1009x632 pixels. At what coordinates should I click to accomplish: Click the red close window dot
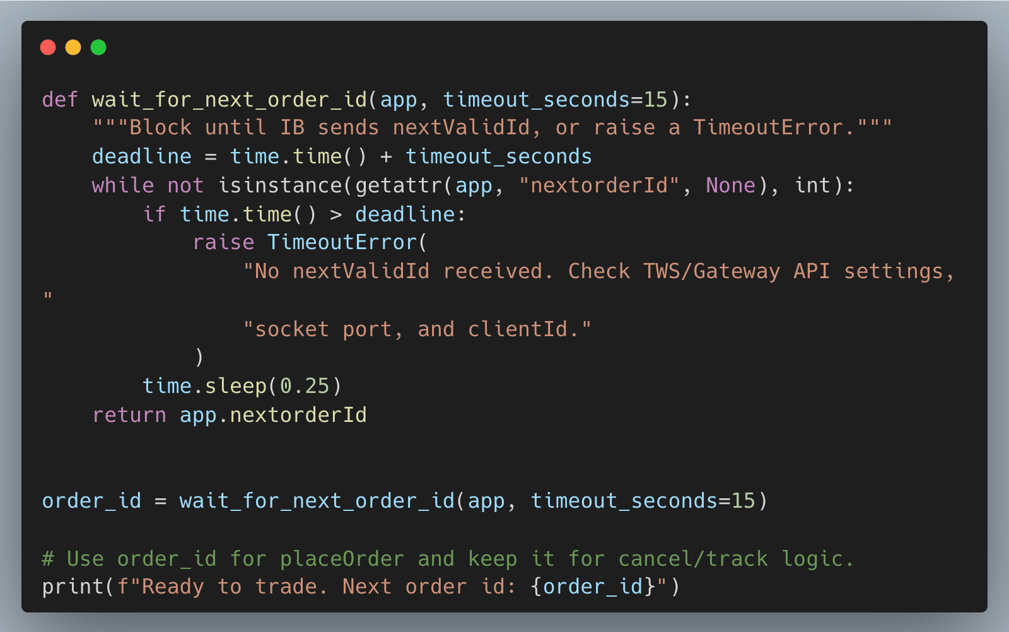48,47
